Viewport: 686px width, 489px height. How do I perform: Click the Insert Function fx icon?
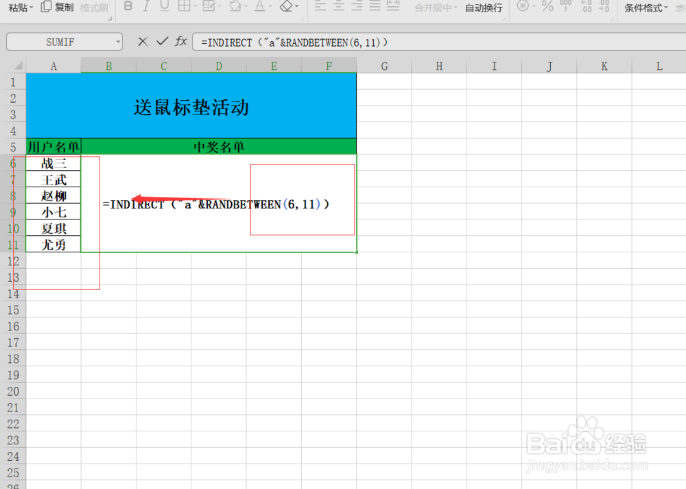click(180, 42)
